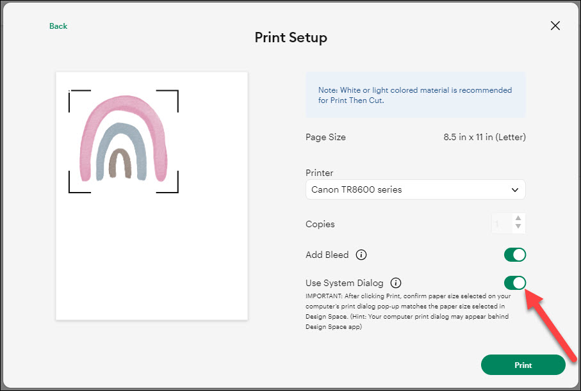581x391 pixels.
Task: Click the Use System Dialog label
Action: (x=345, y=283)
